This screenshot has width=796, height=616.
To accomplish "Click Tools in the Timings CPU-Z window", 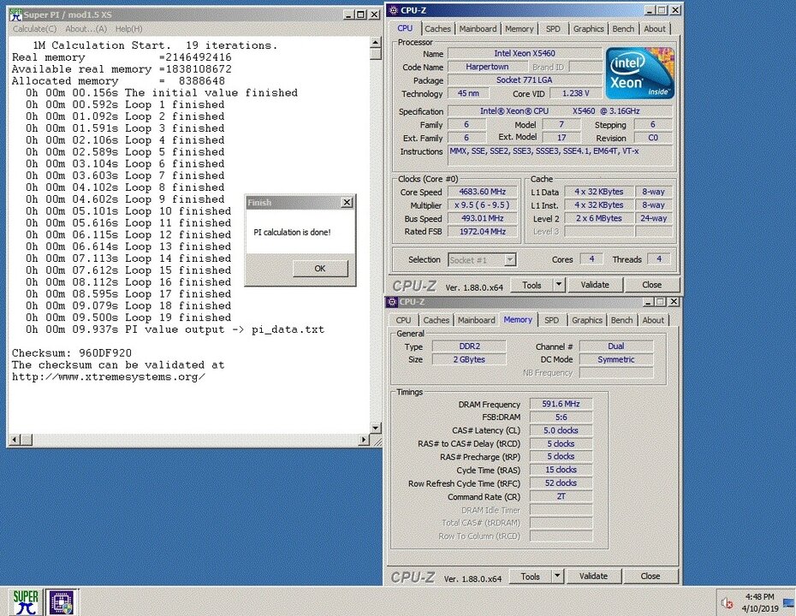I will pos(530,577).
